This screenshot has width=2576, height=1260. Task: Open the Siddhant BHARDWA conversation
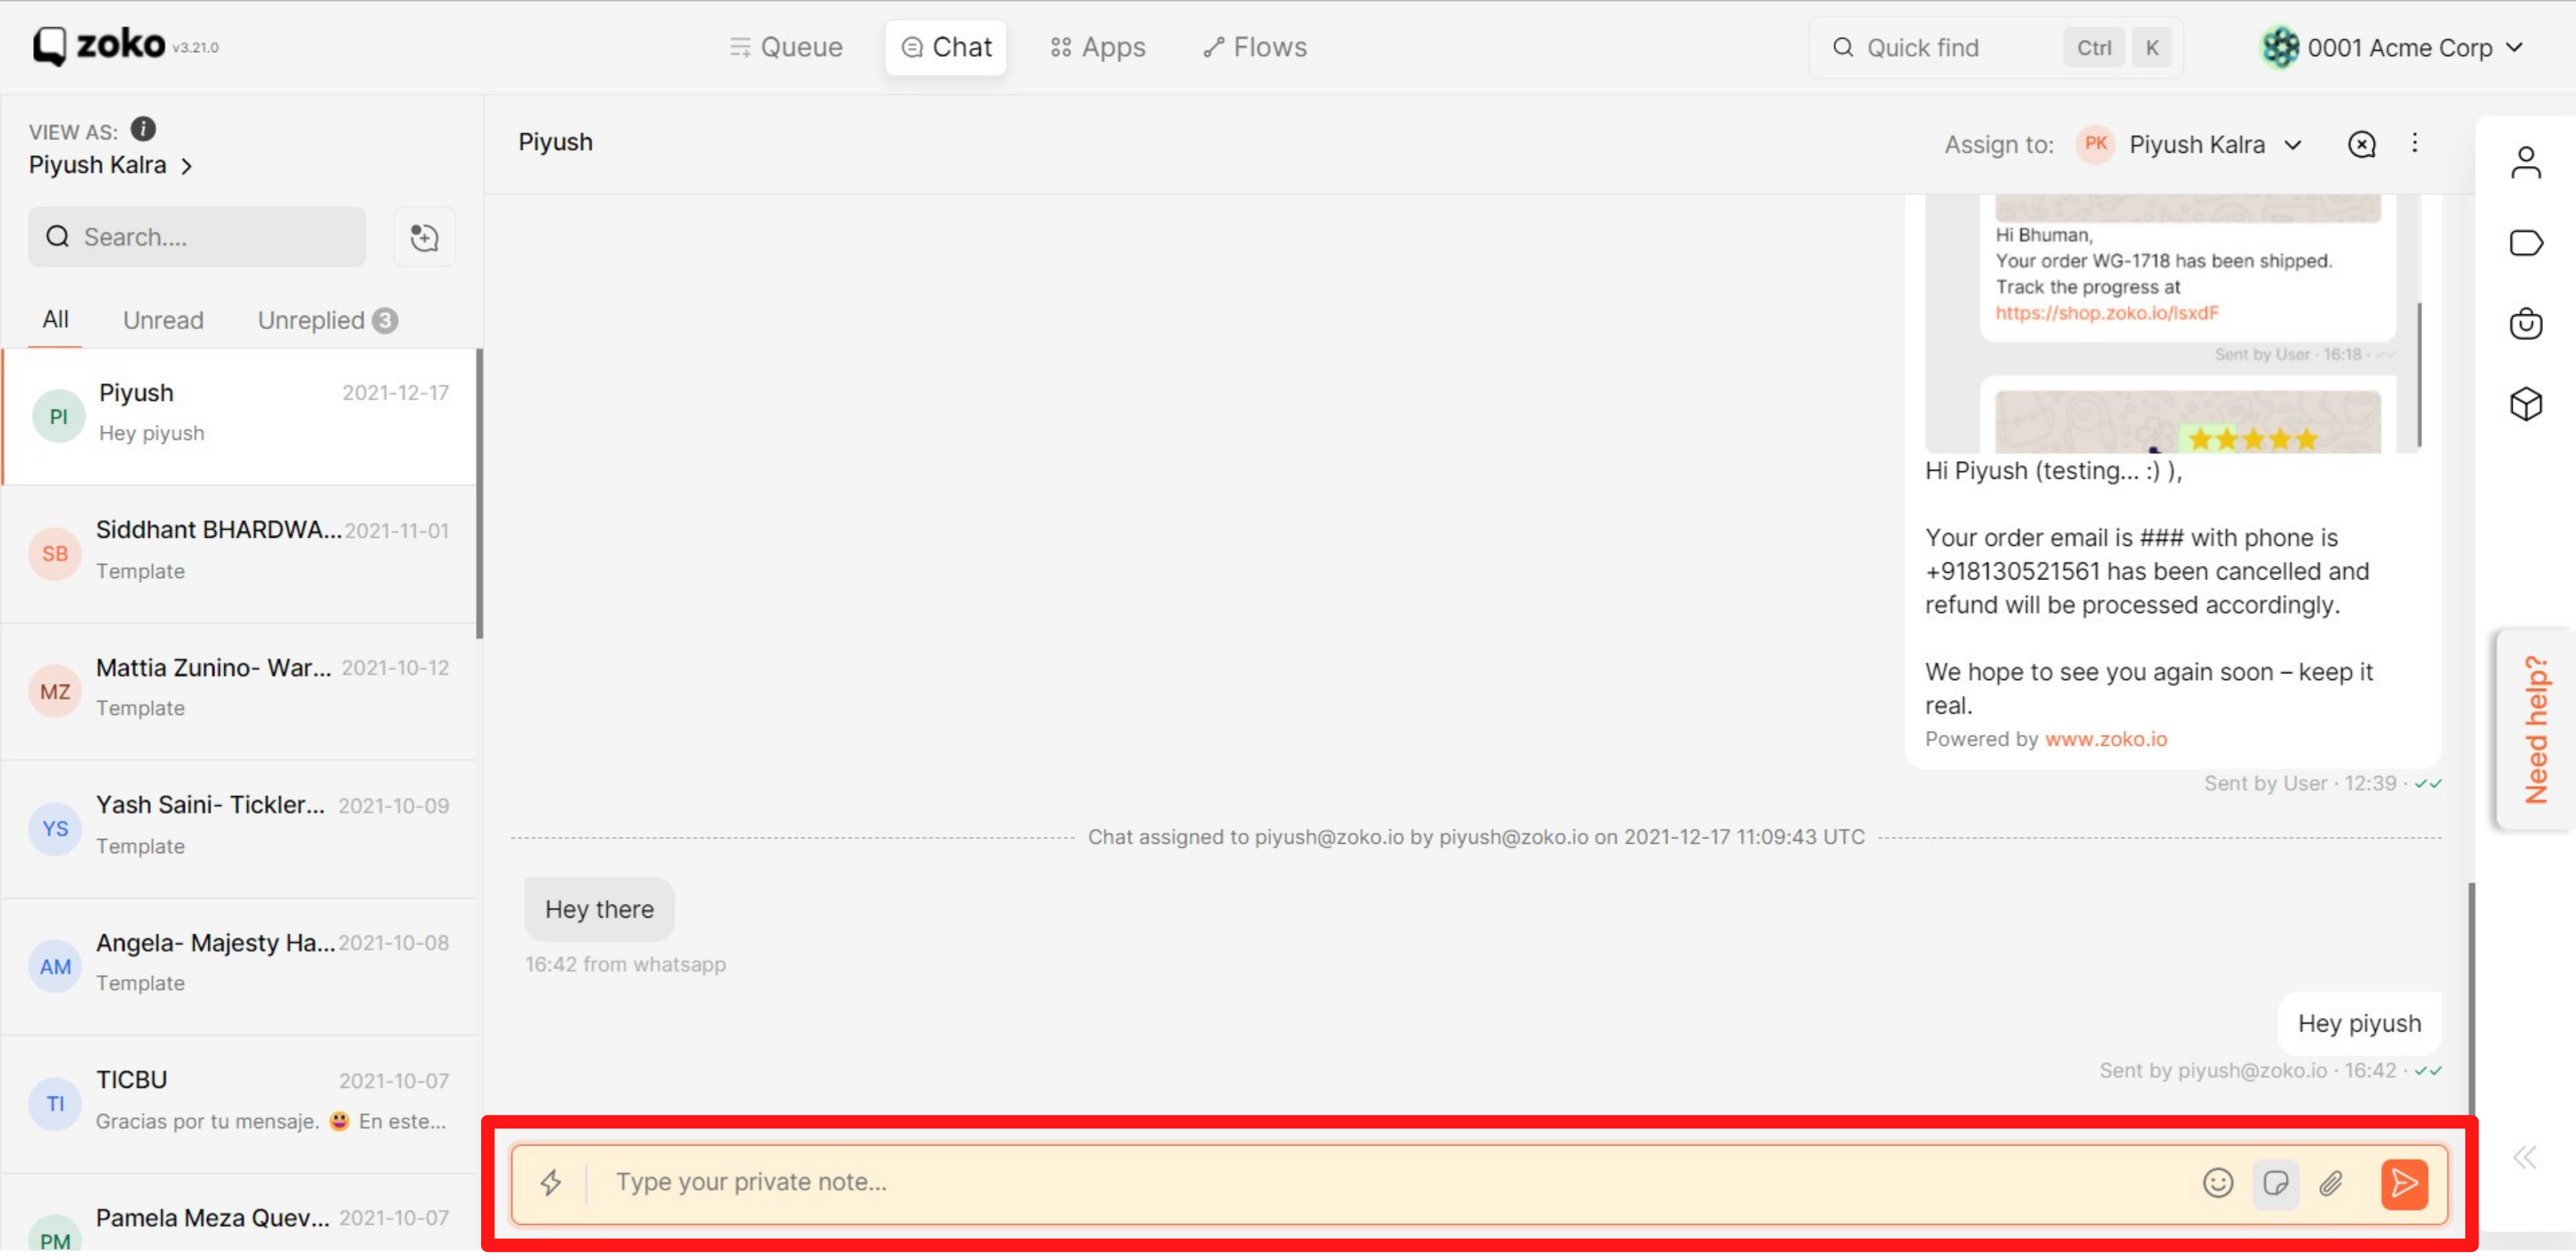coord(240,554)
